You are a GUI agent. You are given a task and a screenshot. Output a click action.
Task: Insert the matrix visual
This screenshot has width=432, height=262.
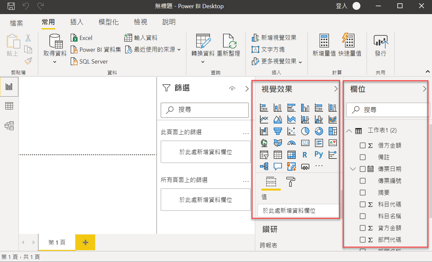[291, 155]
